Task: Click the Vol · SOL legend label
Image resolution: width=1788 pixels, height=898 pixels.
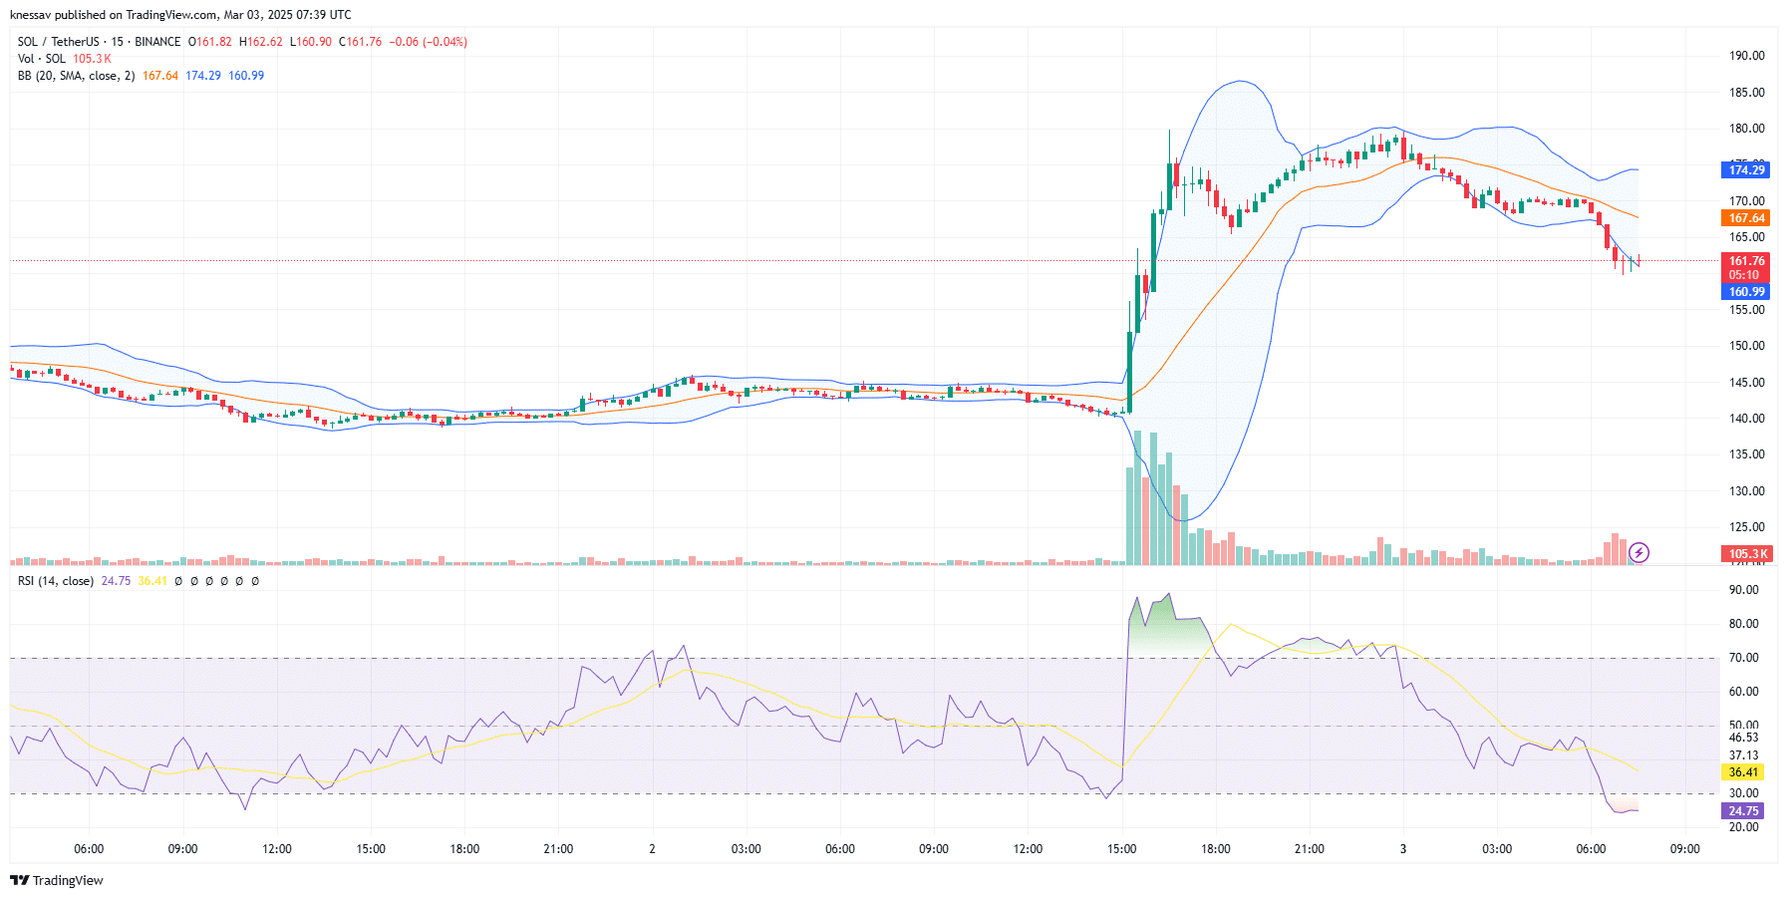Action: point(42,59)
